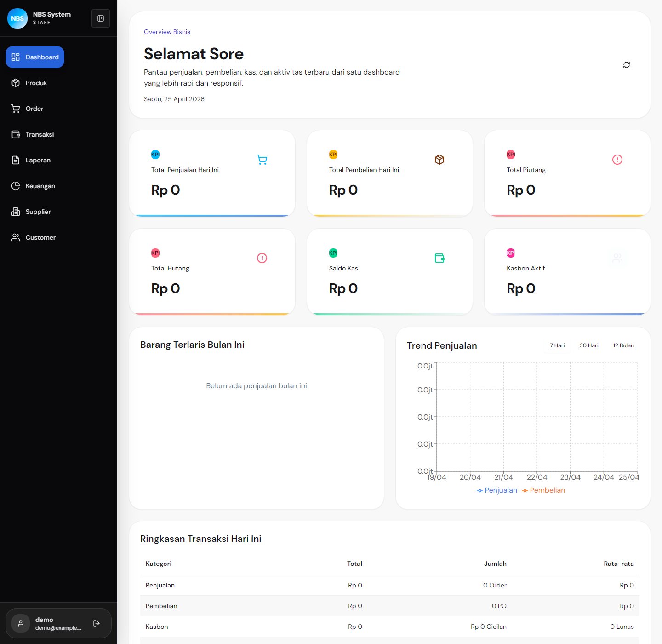Click the wallet icon on Saldo Kas card
The width and height of the screenshot is (662, 644).
tap(439, 258)
